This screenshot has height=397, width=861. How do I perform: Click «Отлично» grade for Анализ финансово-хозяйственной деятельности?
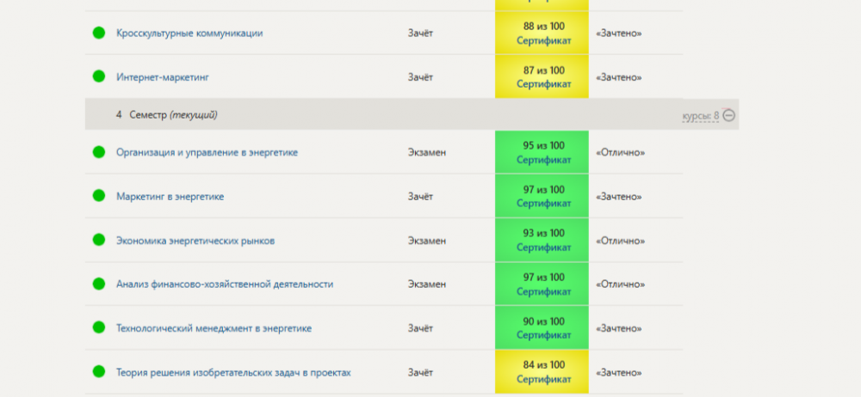621,284
